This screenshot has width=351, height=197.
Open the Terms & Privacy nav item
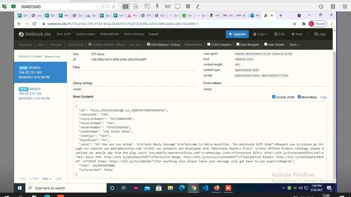(x=134, y=34)
